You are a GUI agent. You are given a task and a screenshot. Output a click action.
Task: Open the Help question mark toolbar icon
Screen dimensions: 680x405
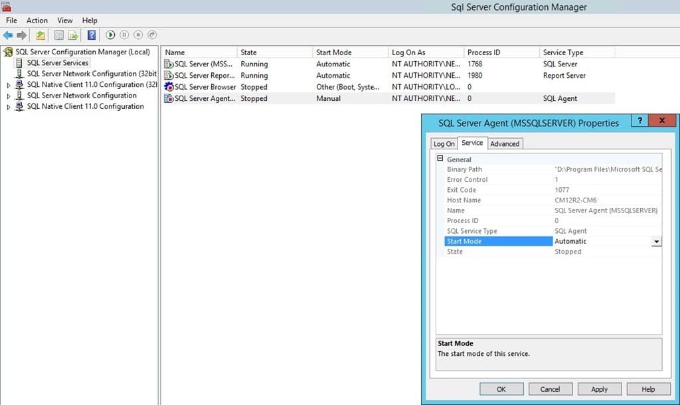tap(92, 35)
